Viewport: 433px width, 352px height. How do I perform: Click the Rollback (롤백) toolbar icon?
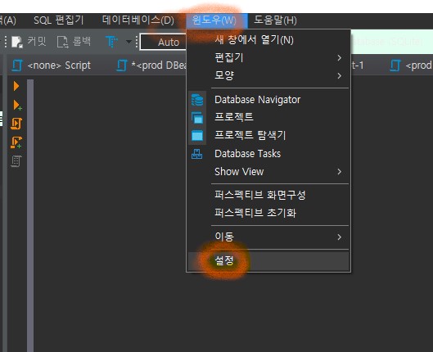pyautogui.click(x=62, y=42)
